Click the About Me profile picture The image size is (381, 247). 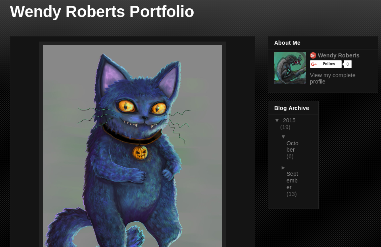click(x=290, y=68)
